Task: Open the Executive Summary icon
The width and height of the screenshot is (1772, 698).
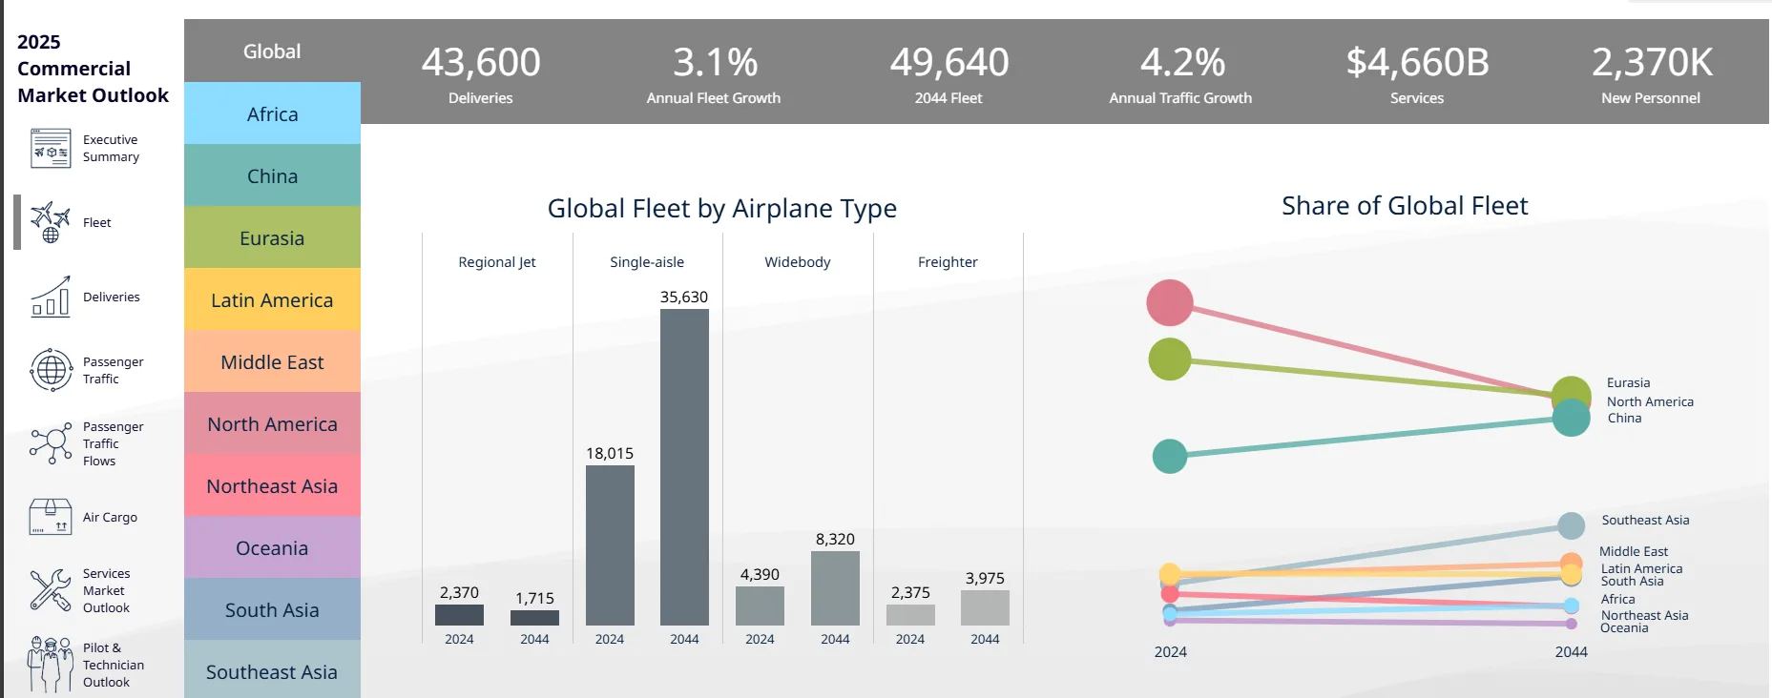Action: pos(51,149)
